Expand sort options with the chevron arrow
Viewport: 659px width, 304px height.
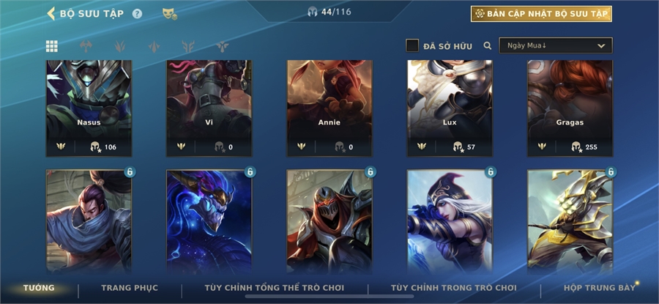click(601, 46)
